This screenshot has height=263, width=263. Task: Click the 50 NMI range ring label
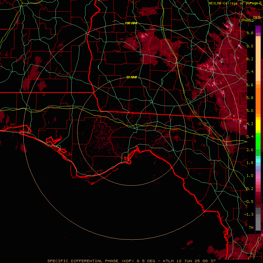[x=131, y=77]
